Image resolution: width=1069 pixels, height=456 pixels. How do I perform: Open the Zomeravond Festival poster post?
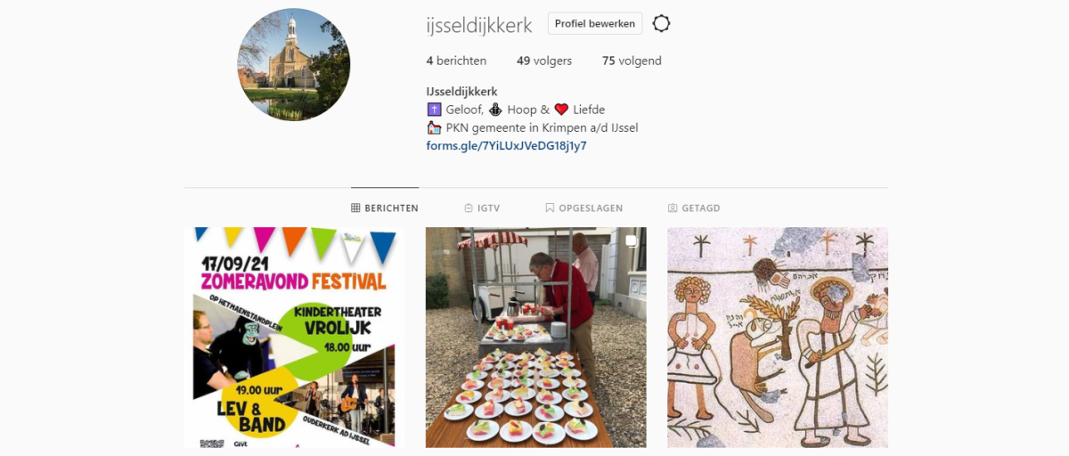(x=294, y=337)
